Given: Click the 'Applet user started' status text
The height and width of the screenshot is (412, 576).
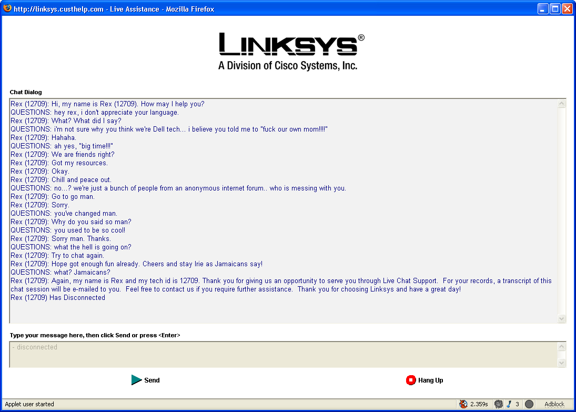Looking at the screenshot, I should [x=29, y=404].
